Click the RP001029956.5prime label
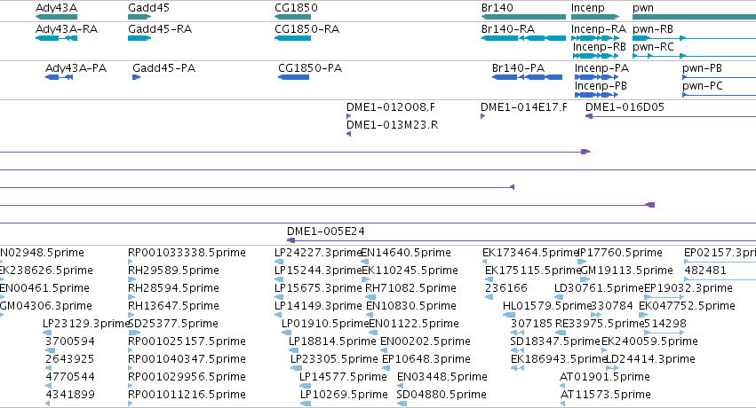 pyautogui.click(x=187, y=377)
